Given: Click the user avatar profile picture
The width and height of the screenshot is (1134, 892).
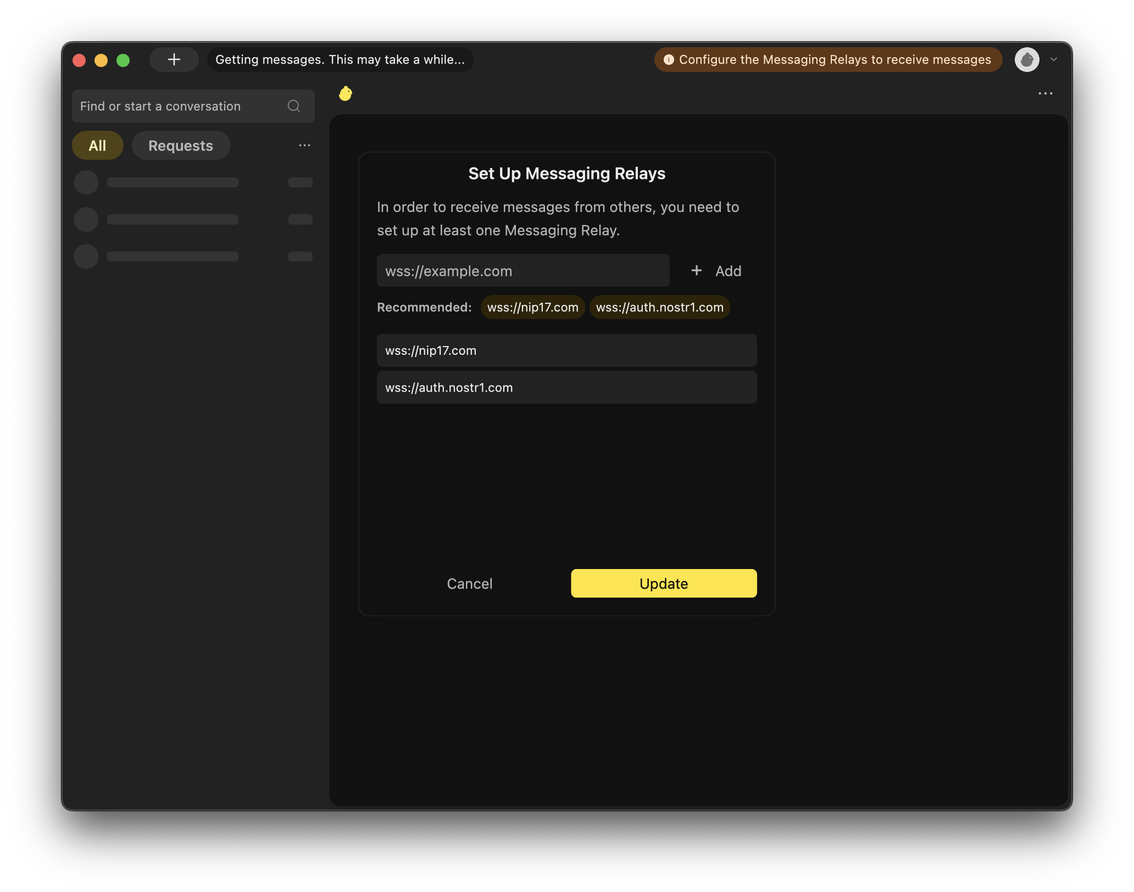Looking at the screenshot, I should (x=1026, y=59).
